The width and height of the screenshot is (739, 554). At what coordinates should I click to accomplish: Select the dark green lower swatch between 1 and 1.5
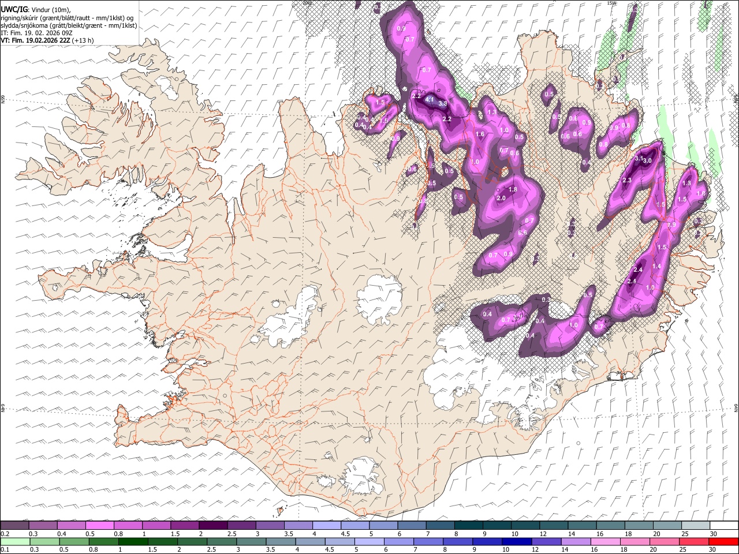pos(133,541)
